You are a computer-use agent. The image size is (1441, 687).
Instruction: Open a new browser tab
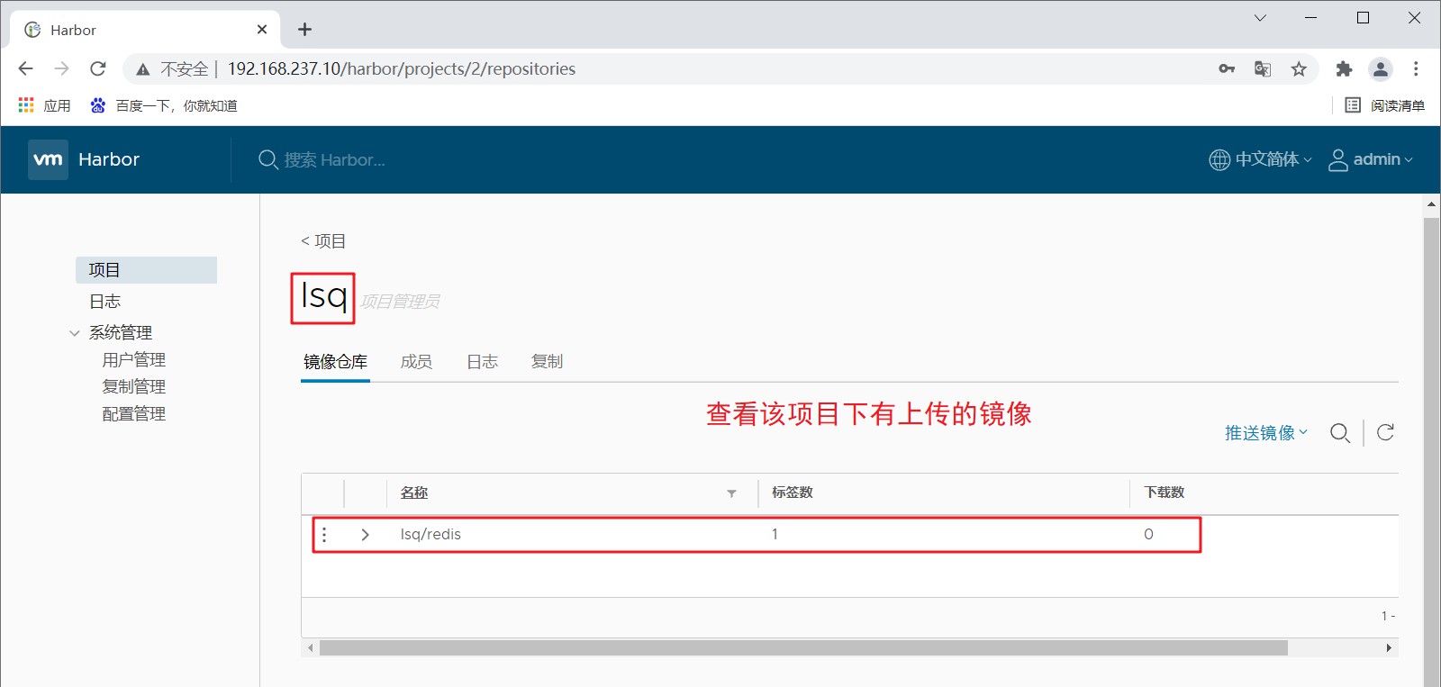click(305, 30)
